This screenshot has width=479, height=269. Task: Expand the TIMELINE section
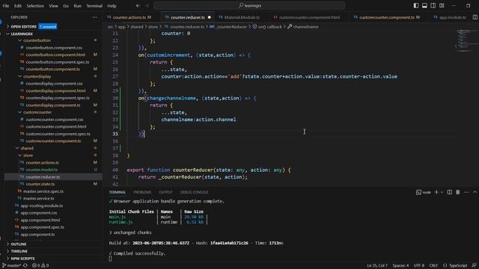coord(19,251)
